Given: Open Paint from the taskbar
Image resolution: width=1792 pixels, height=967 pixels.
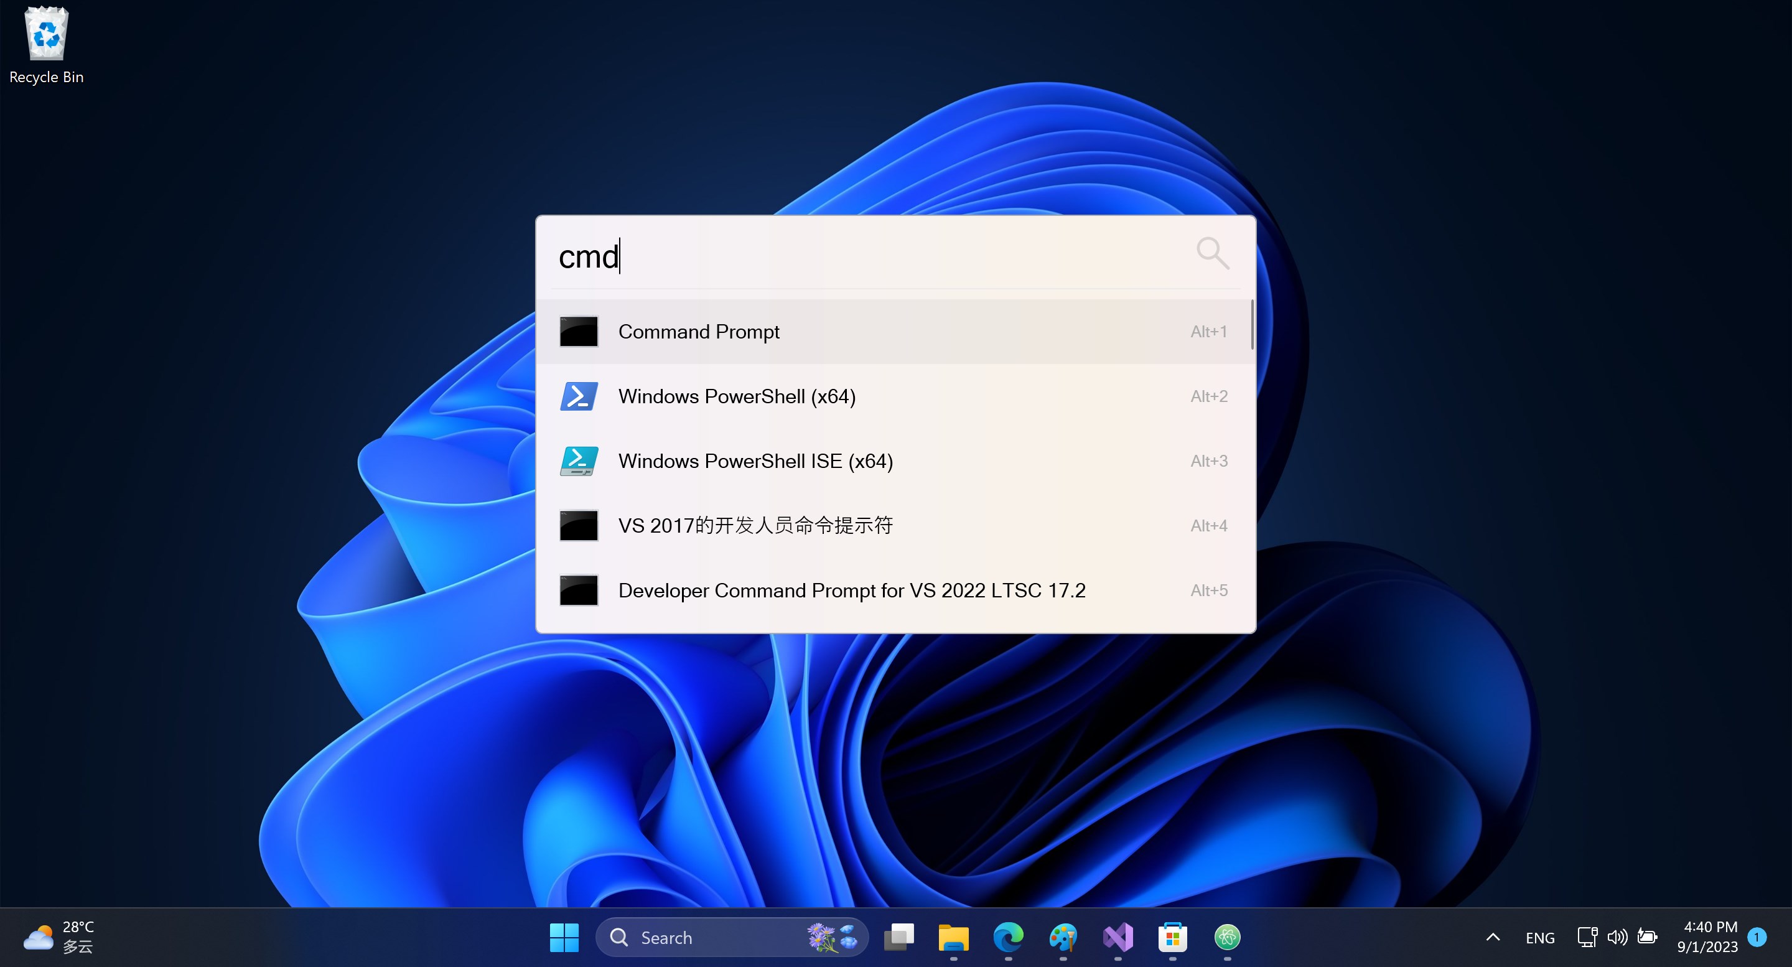Looking at the screenshot, I should click(1063, 937).
